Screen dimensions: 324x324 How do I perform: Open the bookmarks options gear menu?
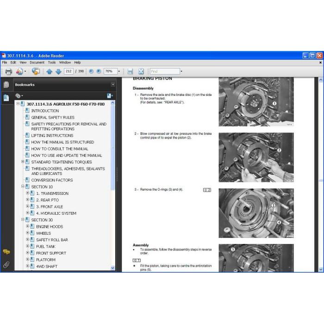click(x=19, y=96)
